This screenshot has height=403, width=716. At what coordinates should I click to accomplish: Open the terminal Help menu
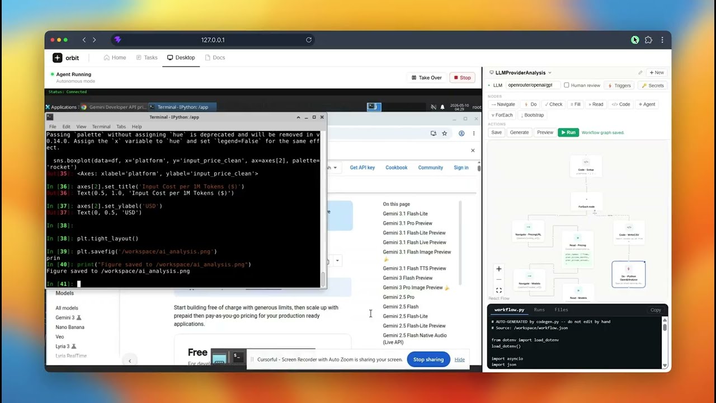[136, 126]
